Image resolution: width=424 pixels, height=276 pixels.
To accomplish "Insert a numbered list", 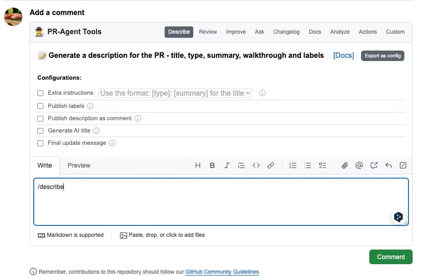I will point(293,165).
